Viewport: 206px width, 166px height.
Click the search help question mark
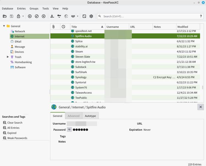(201, 16)
